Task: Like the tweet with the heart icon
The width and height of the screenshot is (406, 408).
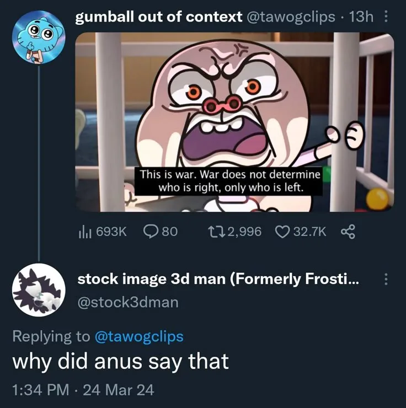Action: (x=283, y=232)
